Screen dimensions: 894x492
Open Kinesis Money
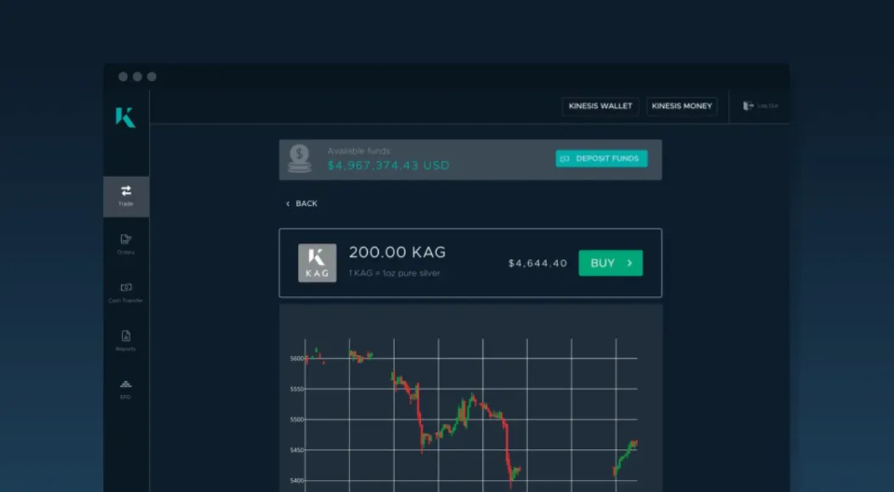pyautogui.click(x=682, y=106)
